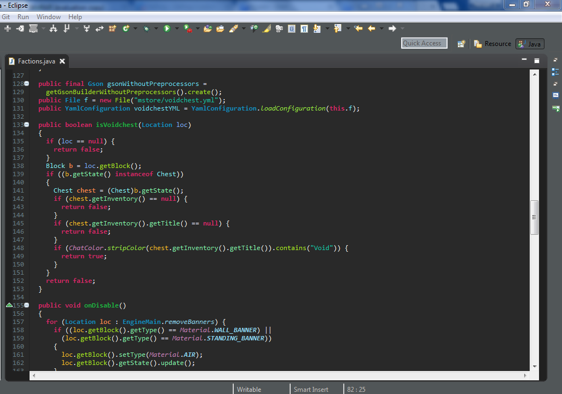The height and width of the screenshot is (394, 562).
Task: Click the green Run button
Action: 167,28
